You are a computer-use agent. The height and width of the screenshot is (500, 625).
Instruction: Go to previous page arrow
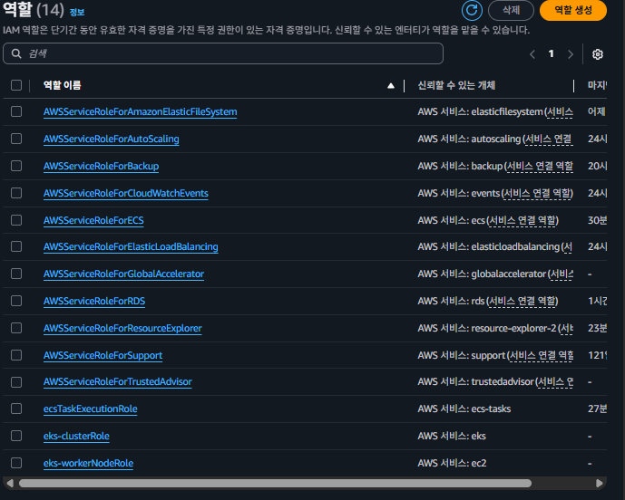[532, 54]
